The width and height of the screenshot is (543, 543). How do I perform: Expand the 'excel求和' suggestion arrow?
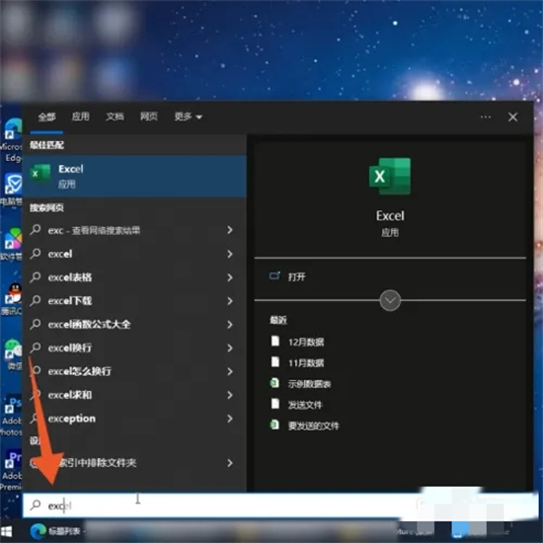click(x=230, y=395)
